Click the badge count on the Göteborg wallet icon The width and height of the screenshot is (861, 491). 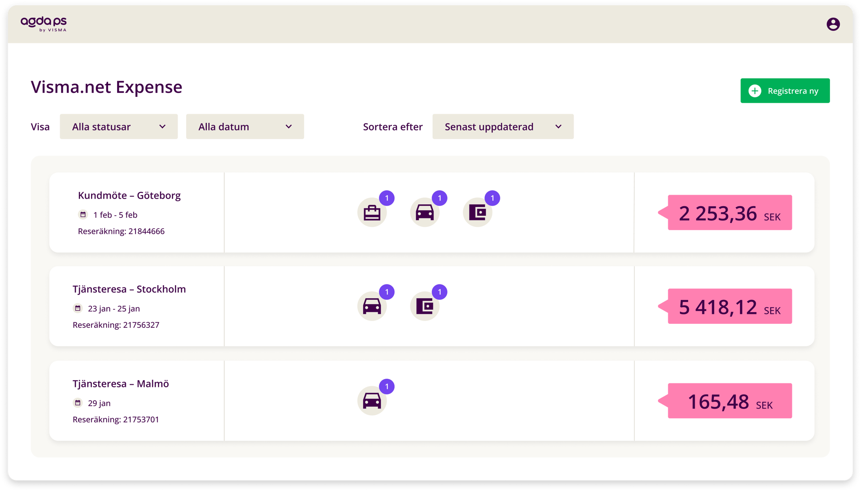(492, 198)
